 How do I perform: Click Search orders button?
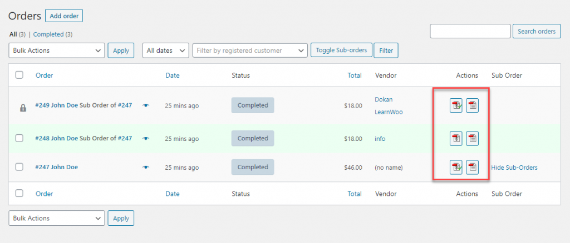[537, 31]
